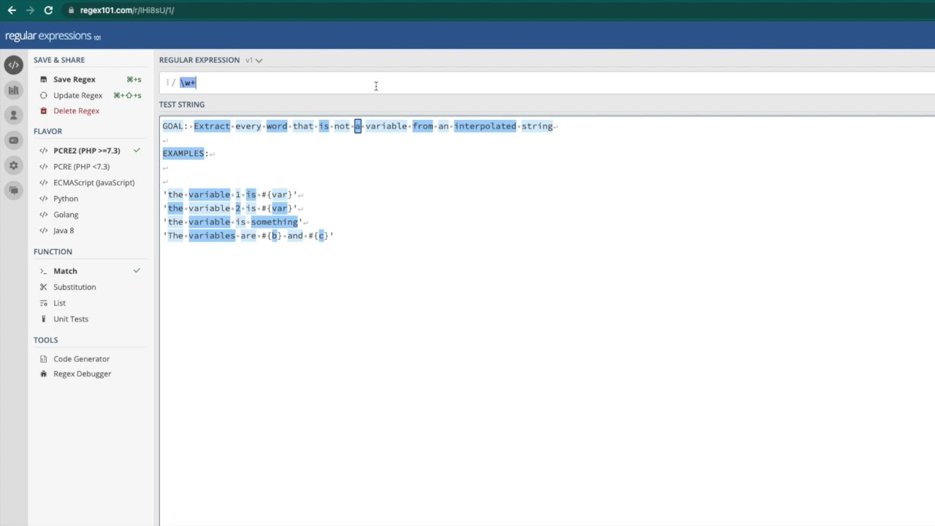Click the Unit Tests test-tube icon
Image resolution: width=935 pixels, height=526 pixels.
(x=44, y=319)
